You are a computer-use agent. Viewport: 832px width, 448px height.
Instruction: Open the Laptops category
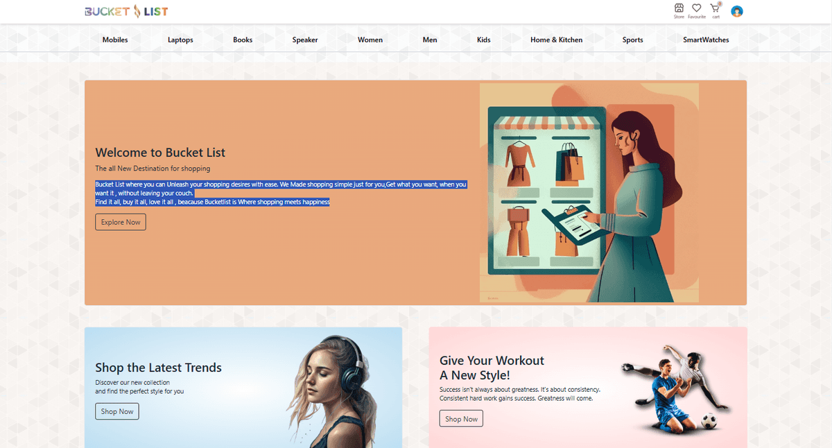pyautogui.click(x=180, y=40)
